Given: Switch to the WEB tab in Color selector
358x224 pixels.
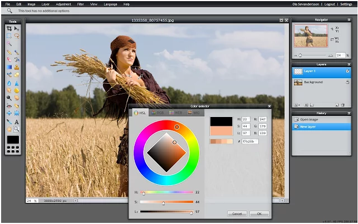Looking at the screenshot, I should [x=175, y=113].
